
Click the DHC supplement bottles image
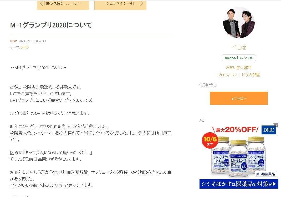(238, 157)
